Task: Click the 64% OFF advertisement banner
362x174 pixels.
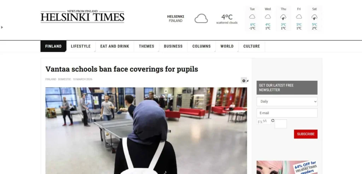Action: tap(287, 167)
